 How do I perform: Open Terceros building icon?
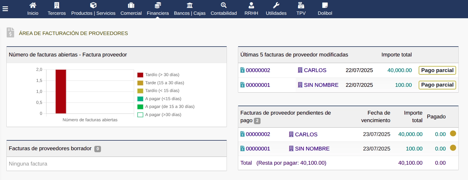click(57, 5)
